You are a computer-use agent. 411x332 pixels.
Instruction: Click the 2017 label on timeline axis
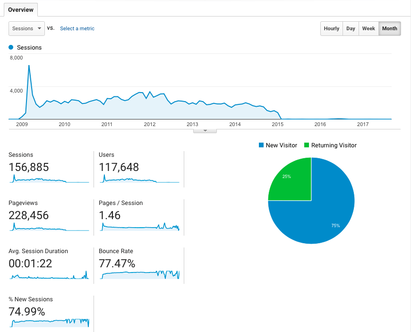tap(363, 124)
